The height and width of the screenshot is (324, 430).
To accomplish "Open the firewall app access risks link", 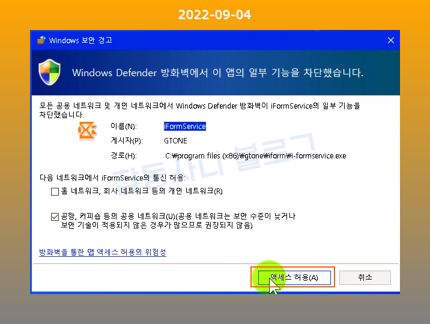I will point(103,252).
